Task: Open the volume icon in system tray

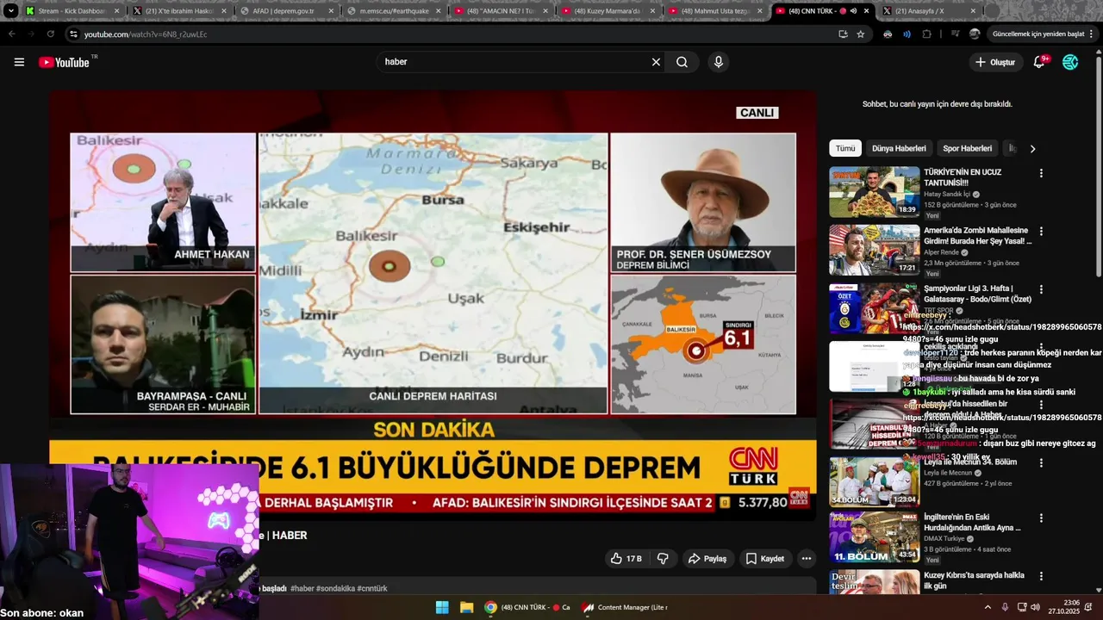Action: tap(1035, 607)
